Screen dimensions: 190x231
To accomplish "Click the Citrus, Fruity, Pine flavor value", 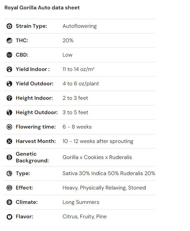I will pos(85,217).
